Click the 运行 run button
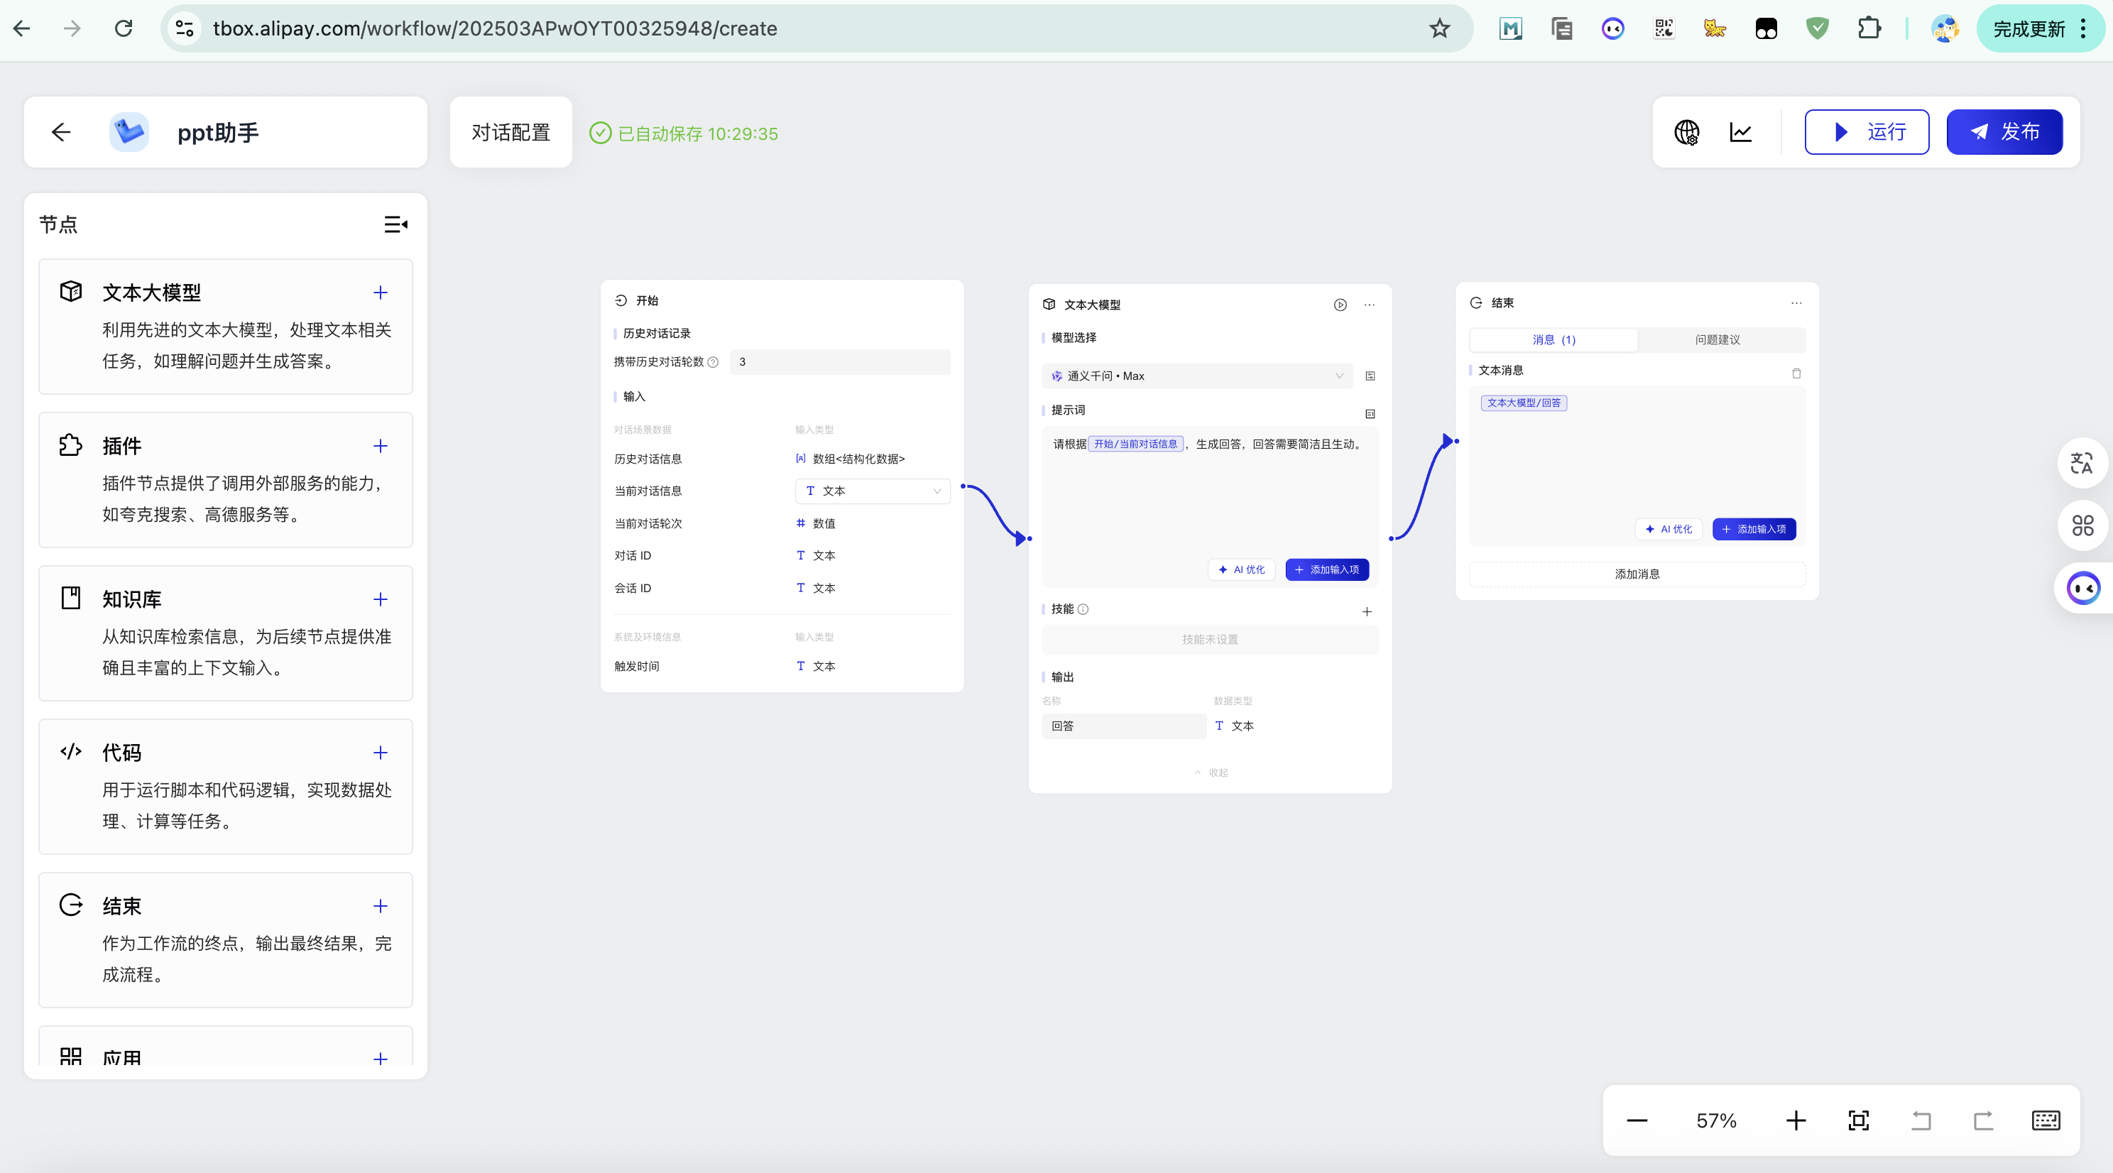 click(1866, 132)
